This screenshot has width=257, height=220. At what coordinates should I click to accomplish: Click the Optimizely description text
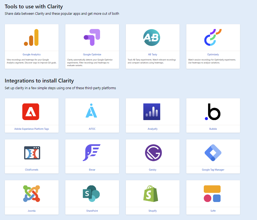point(212,61)
